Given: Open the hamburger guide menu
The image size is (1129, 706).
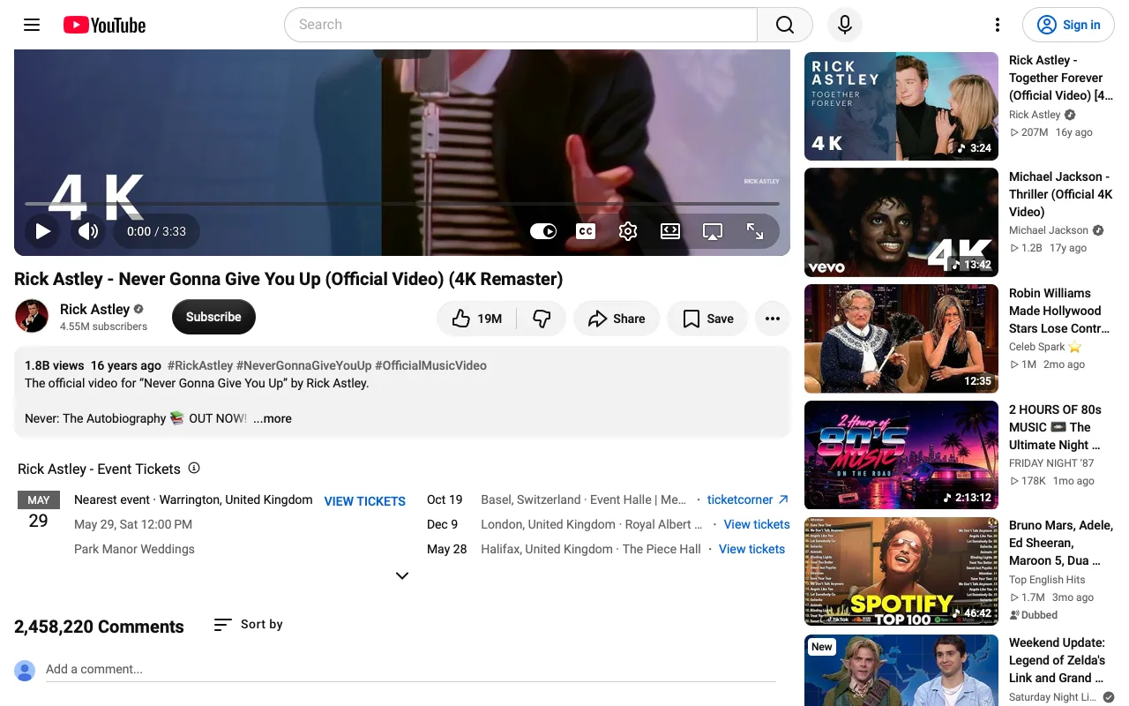Looking at the screenshot, I should 32,25.
